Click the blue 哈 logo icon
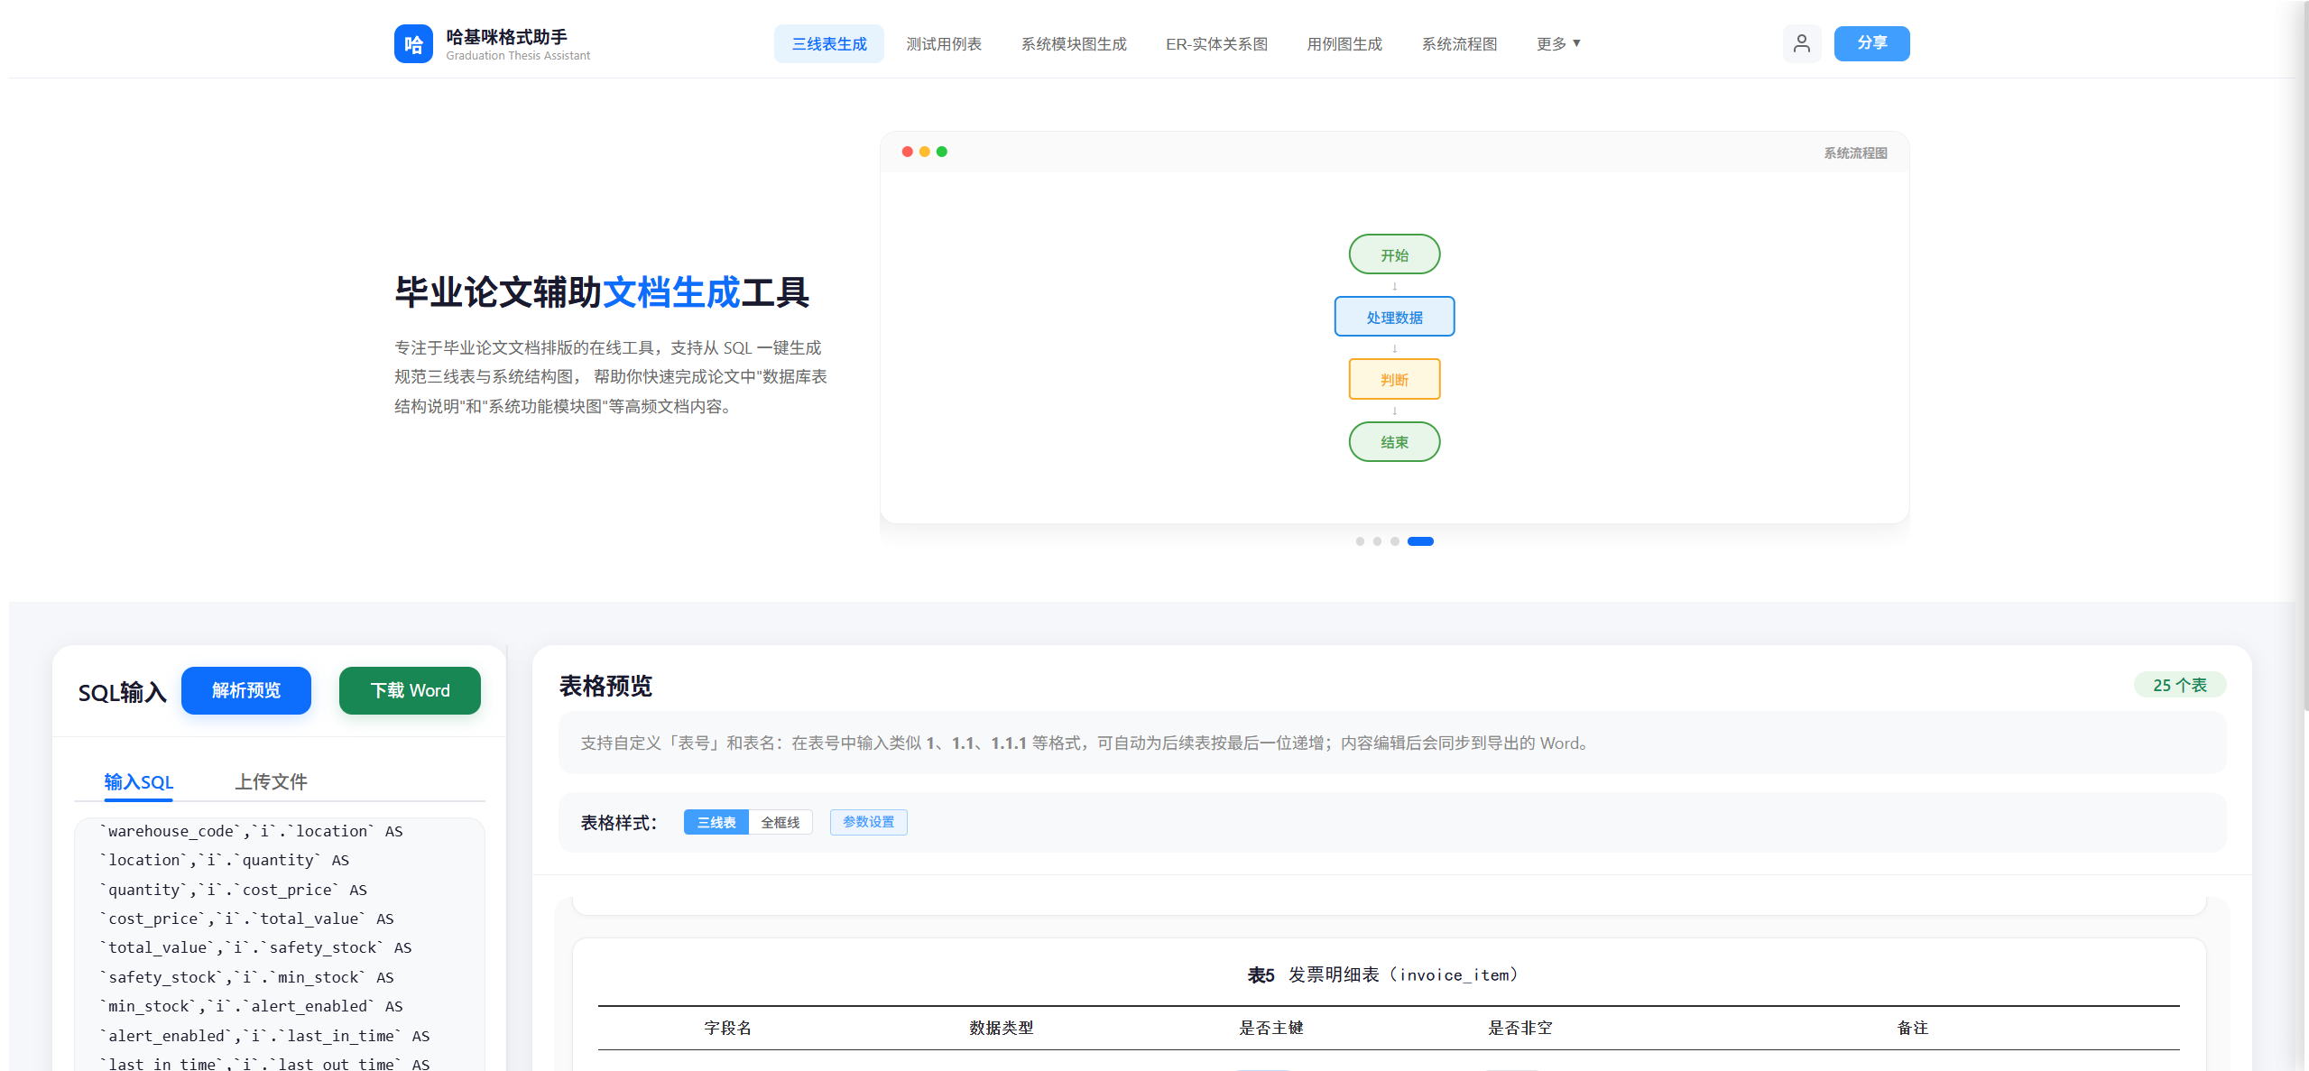The height and width of the screenshot is (1071, 2309). click(413, 43)
